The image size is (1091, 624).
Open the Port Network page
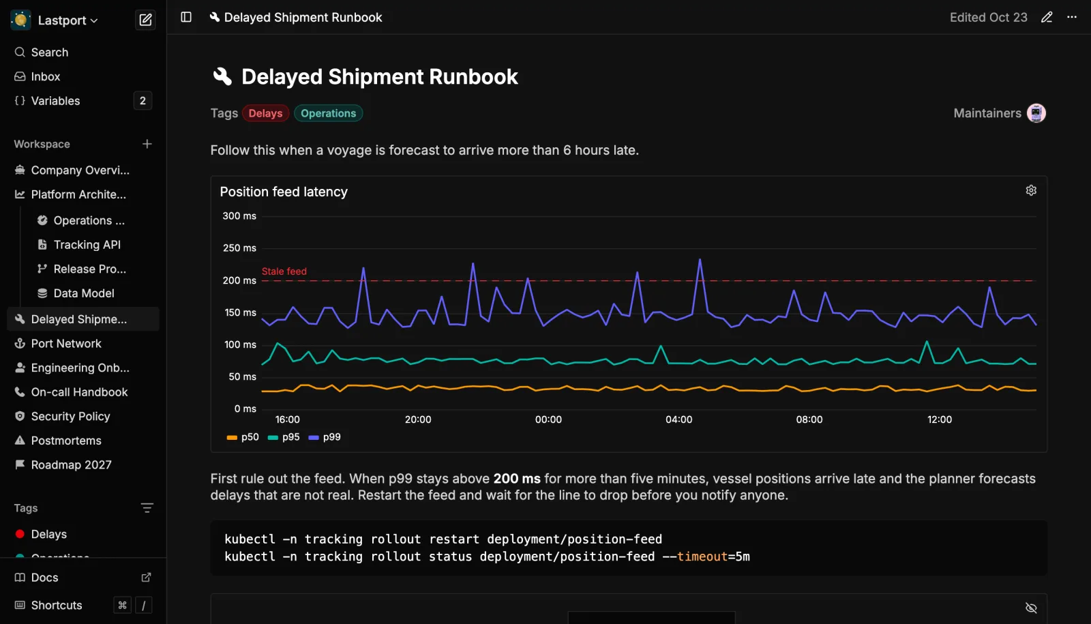point(83,344)
